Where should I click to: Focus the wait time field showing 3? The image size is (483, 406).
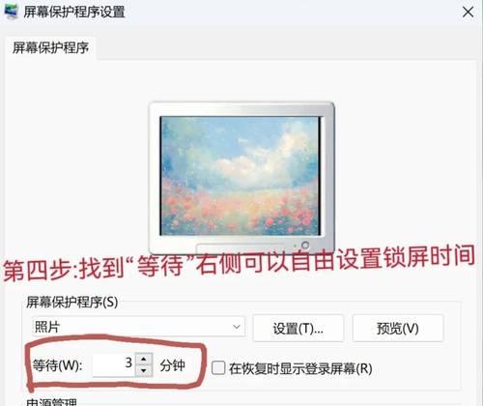pyautogui.click(x=113, y=364)
